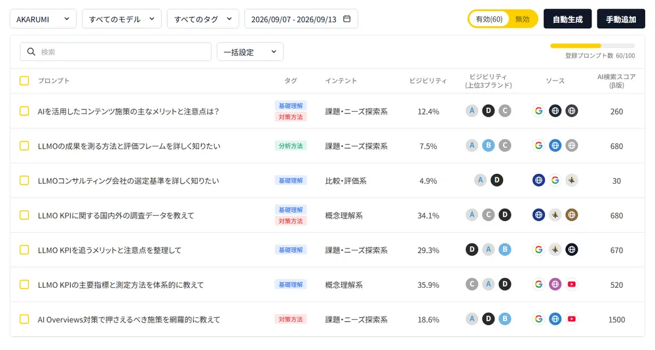Click gray globe source in LLMOの成果 row

coord(572,146)
